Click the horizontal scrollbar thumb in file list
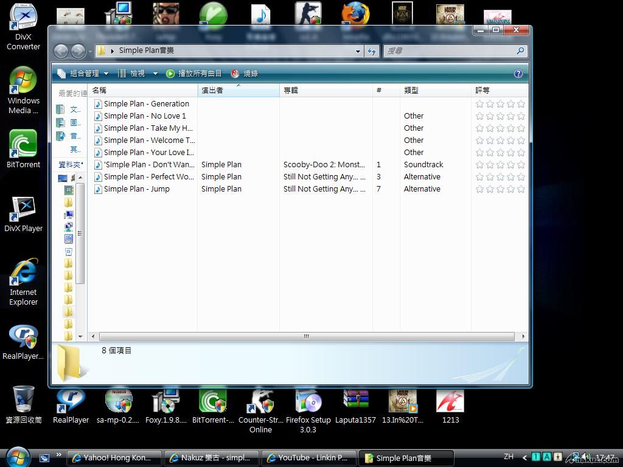 point(307,336)
